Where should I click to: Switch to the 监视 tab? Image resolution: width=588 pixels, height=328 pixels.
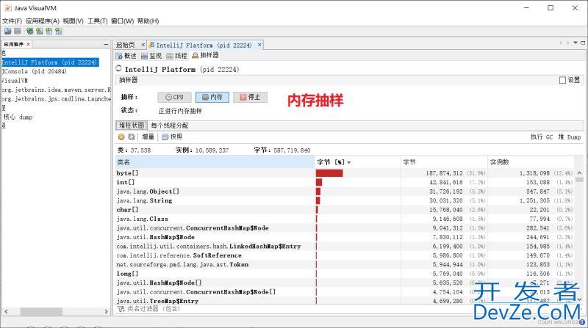[151, 56]
